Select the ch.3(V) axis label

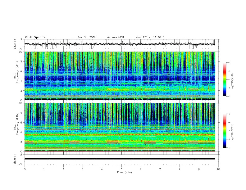15,159
